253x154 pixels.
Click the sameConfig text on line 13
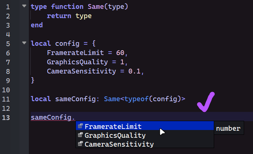51,117
